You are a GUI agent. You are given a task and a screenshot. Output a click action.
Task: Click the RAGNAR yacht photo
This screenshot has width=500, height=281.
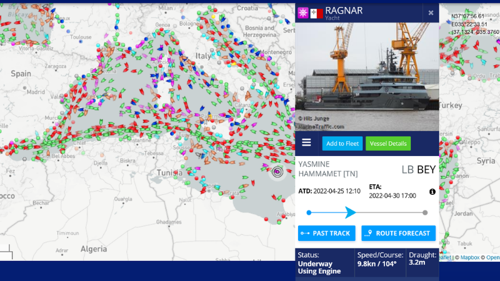(367, 75)
